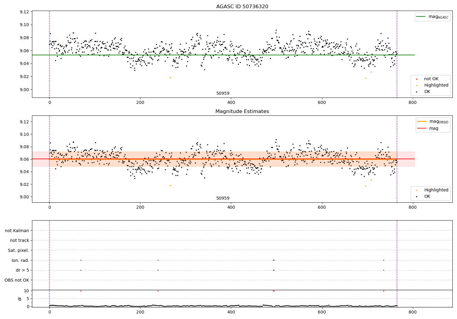
Task: Click the orange mag OBSID legend line
Action: tap(422, 122)
